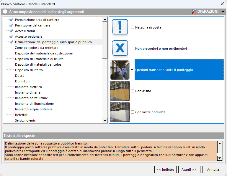
Task: Click the info icon in the header bar
Action: click(5, 12)
